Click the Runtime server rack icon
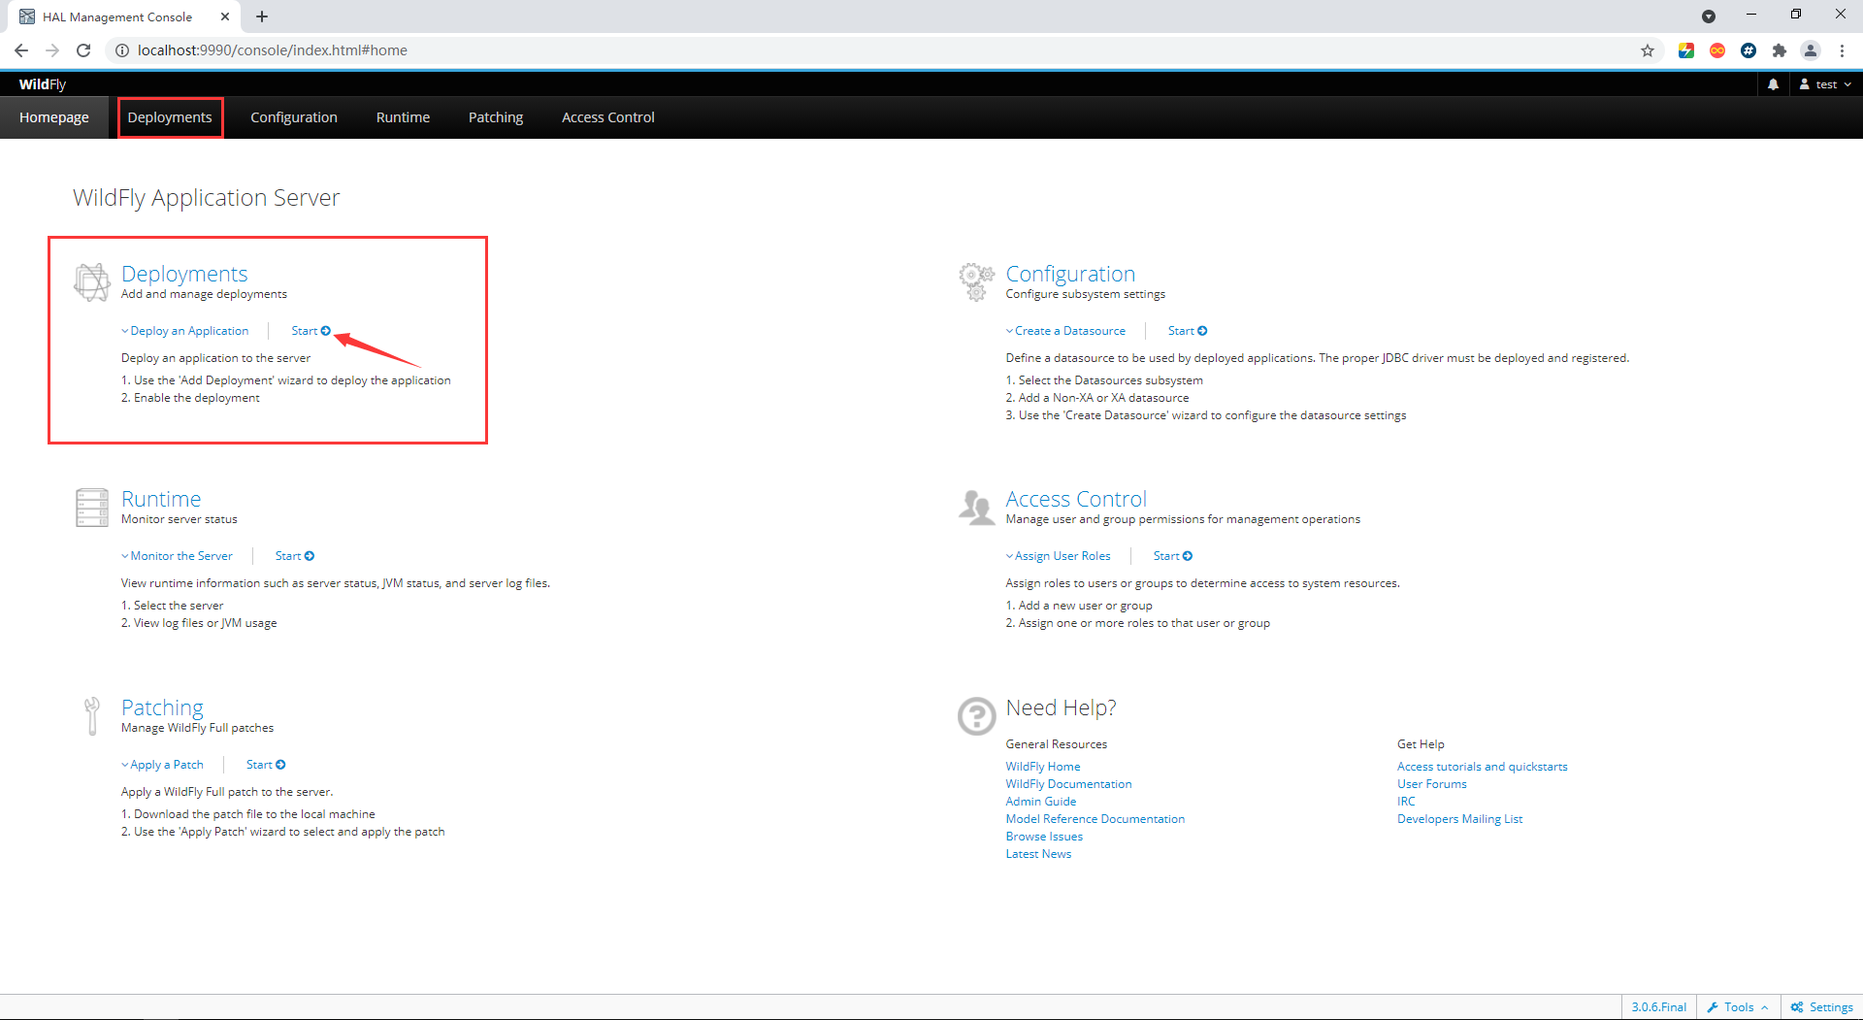This screenshot has height=1020, width=1863. pos(92,508)
